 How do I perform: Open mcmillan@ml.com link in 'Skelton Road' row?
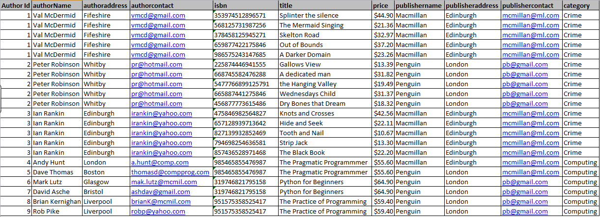(x=531, y=35)
